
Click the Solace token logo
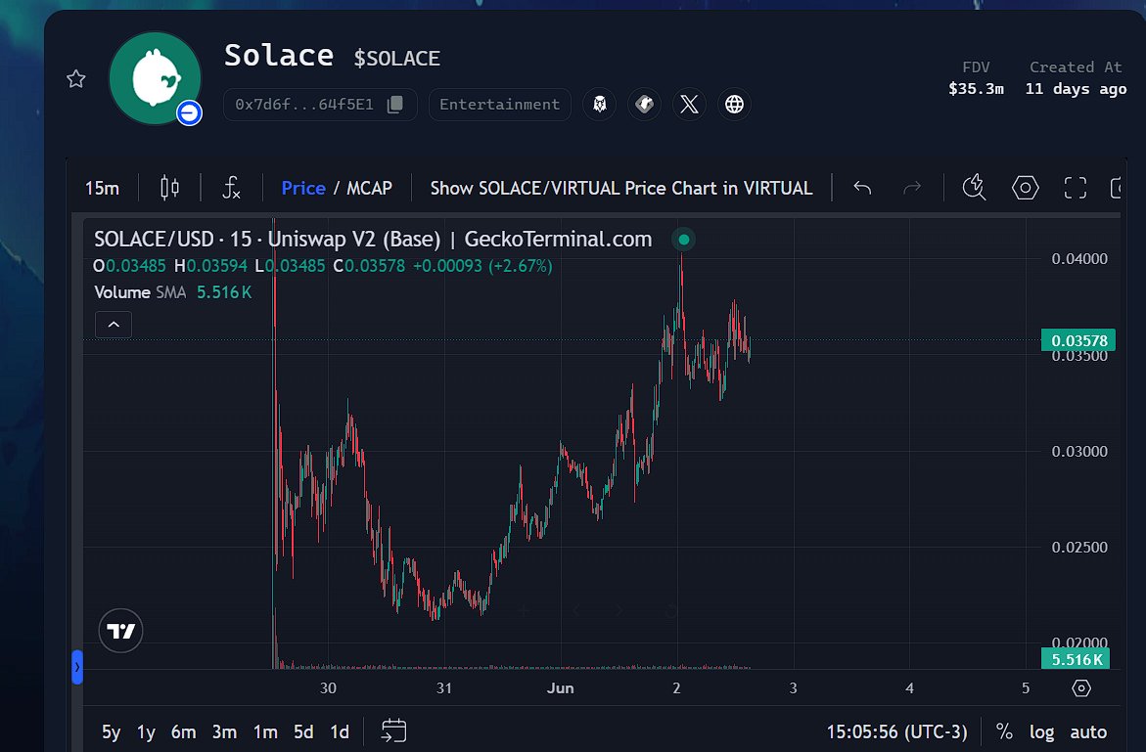pyautogui.click(x=155, y=78)
